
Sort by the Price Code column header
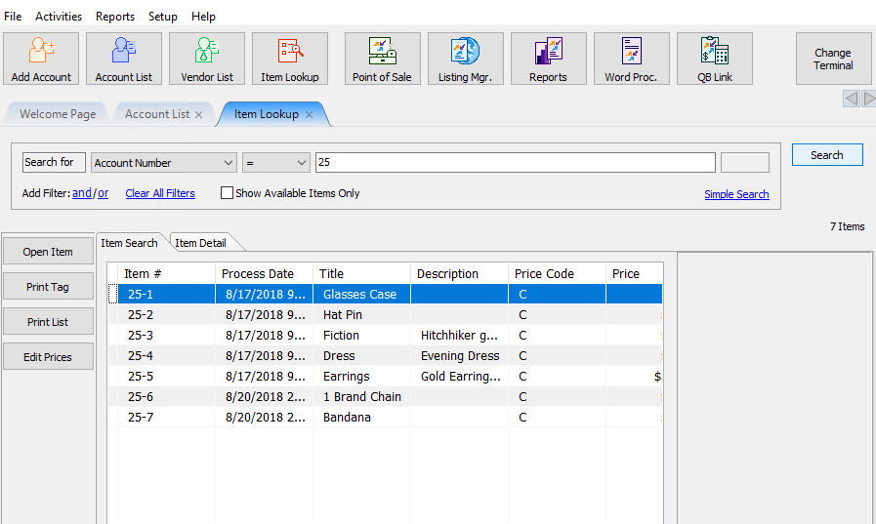point(557,273)
